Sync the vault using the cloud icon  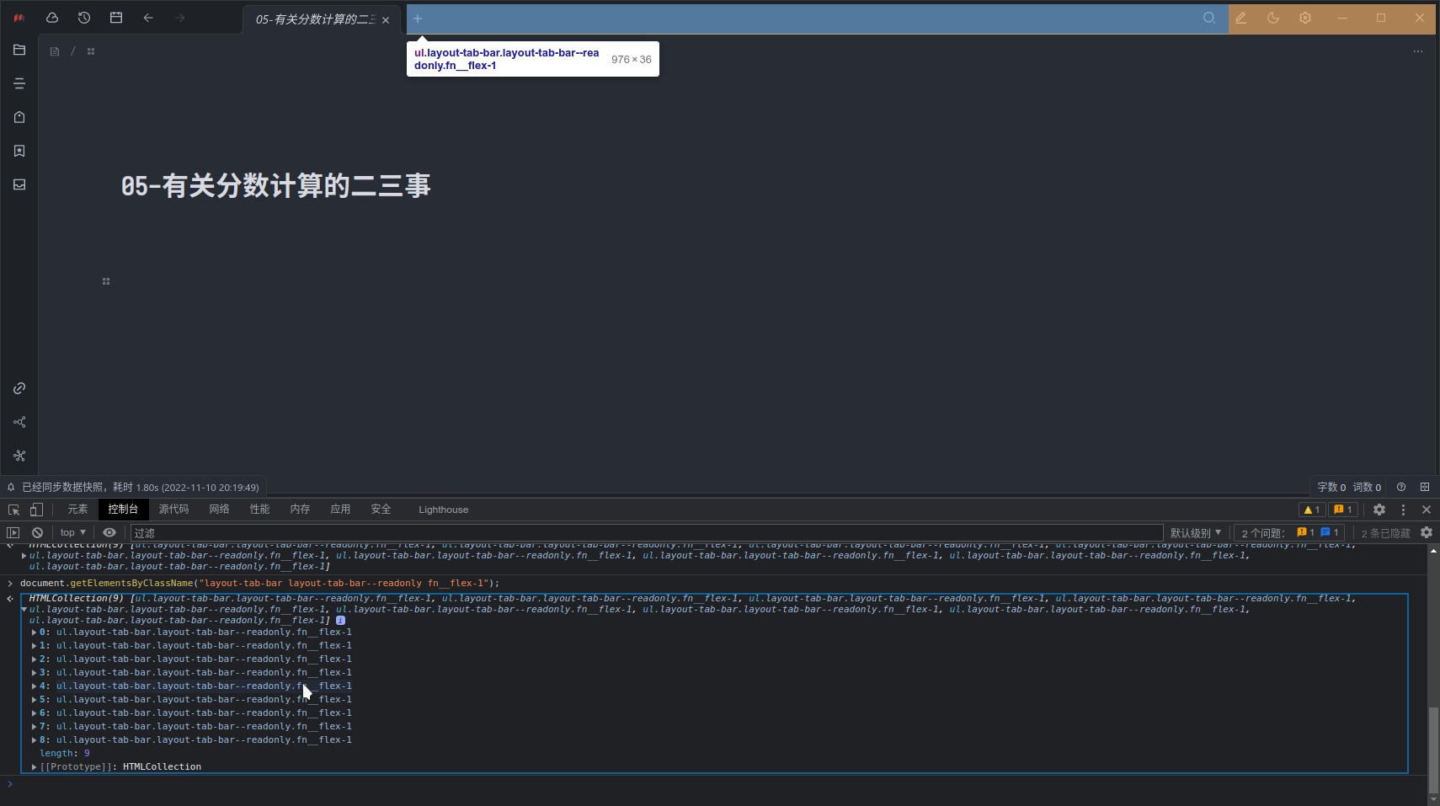tap(51, 18)
